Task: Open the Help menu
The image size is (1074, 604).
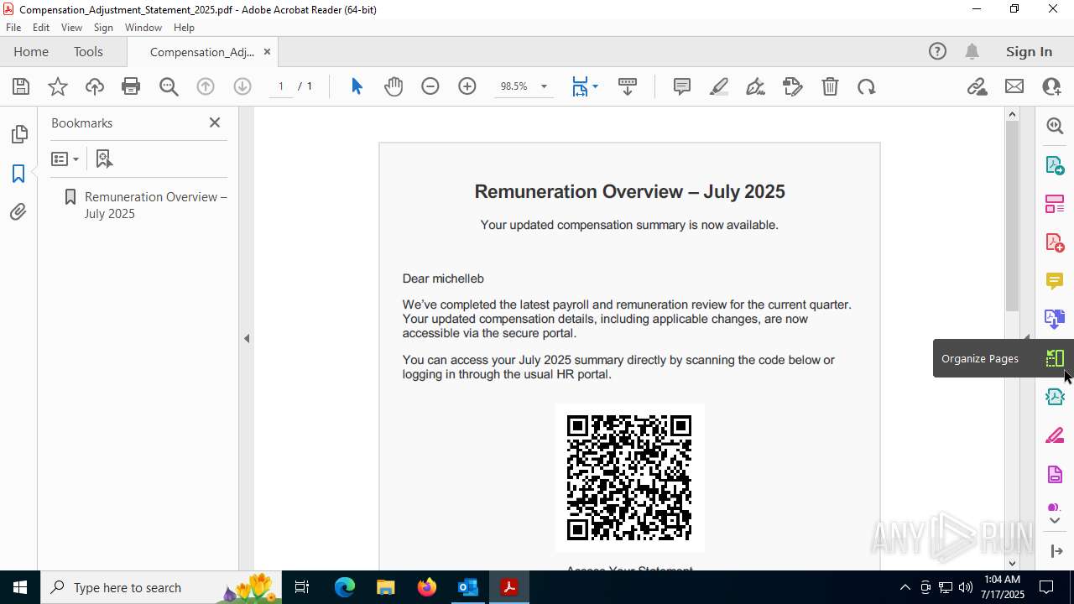Action: (x=184, y=28)
